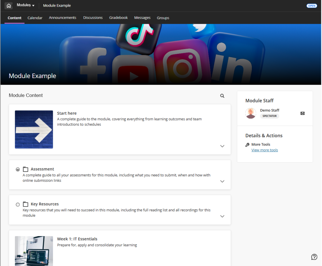Screen dimensions: 322x266
Task: Open the Start here arrow thumbnail
Action: (x=34, y=130)
